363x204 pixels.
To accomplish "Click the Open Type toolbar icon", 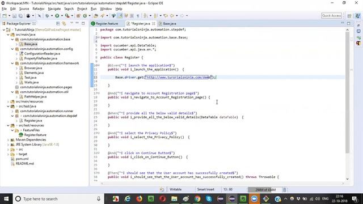I will point(96,16).
